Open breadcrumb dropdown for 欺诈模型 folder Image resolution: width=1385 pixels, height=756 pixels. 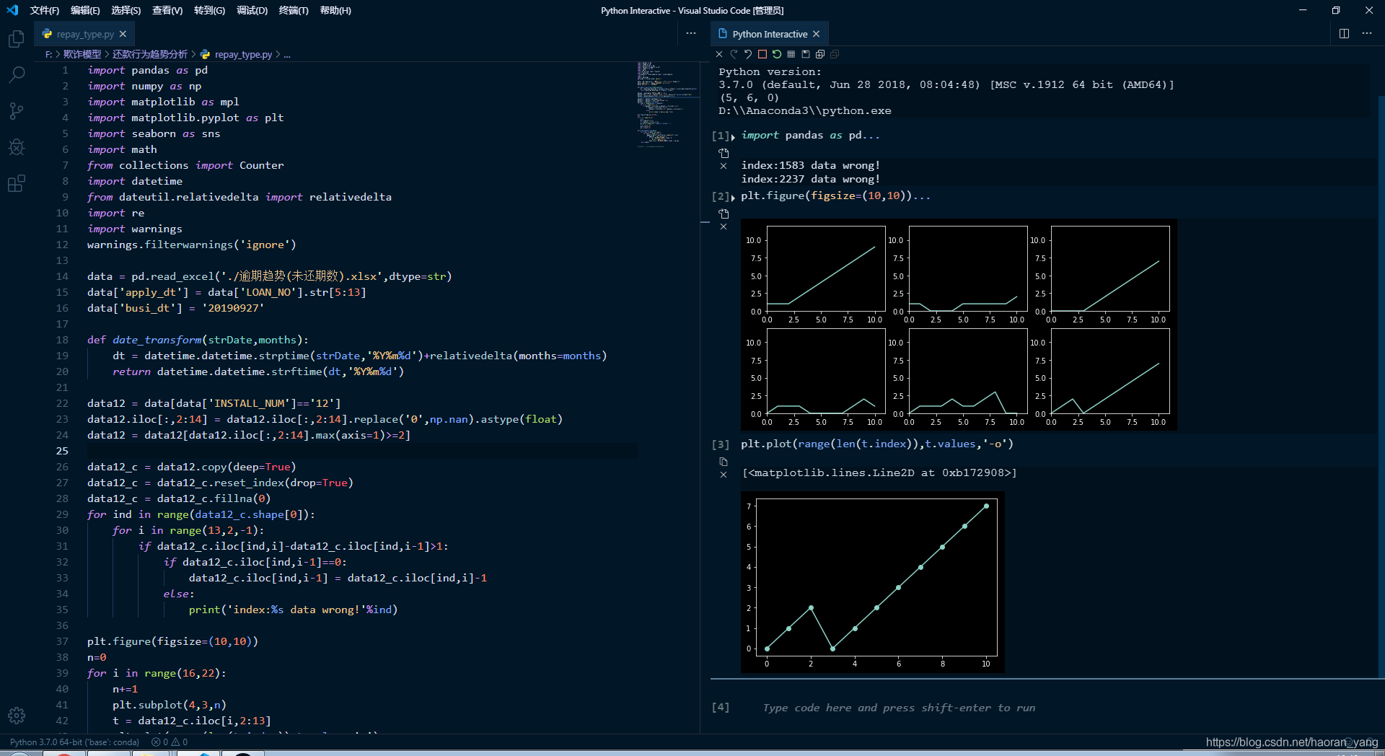pyautogui.click(x=82, y=54)
